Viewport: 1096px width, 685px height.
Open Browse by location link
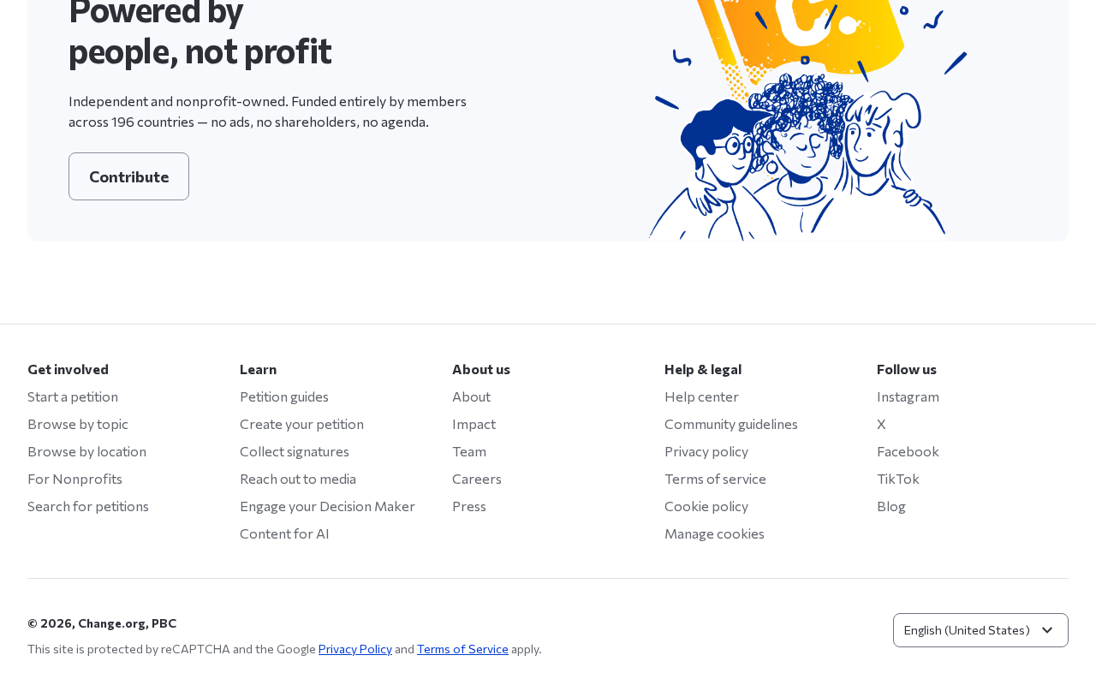(x=86, y=451)
